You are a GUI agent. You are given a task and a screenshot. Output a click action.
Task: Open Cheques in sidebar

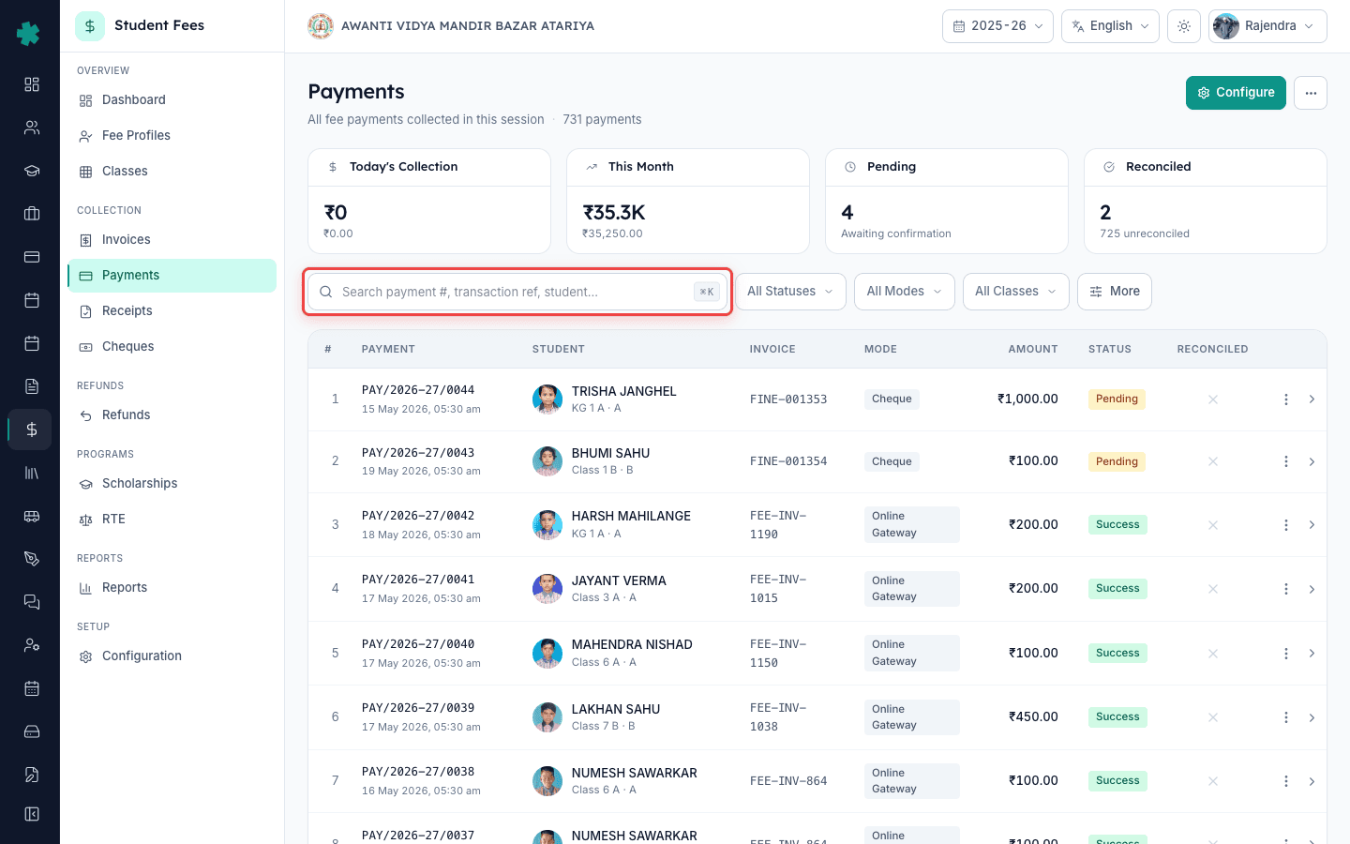tap(172, 347)
